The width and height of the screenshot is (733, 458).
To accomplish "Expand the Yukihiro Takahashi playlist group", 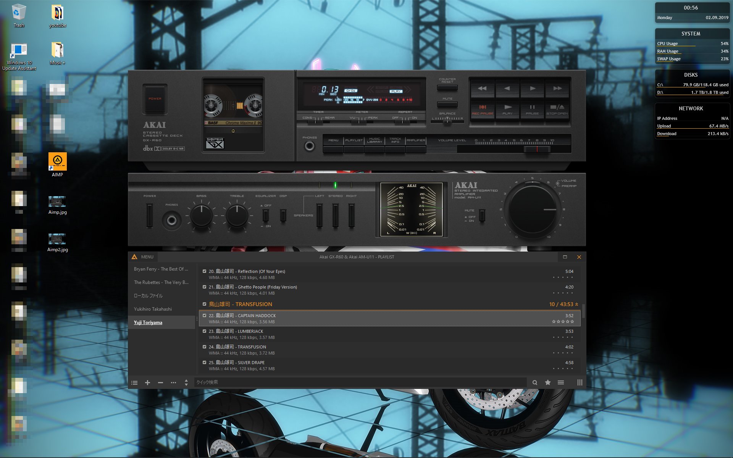I will 152,309.
